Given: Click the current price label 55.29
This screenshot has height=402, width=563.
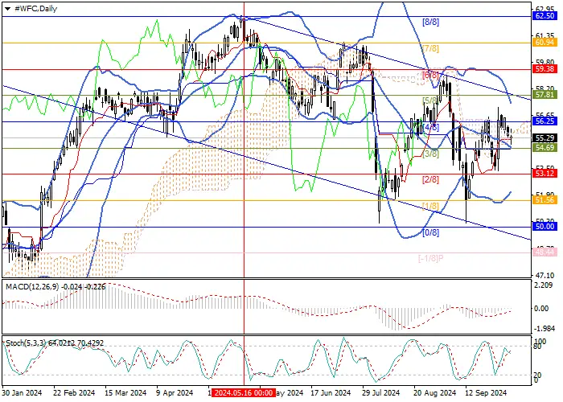Looking at the screenshot, I should (x=545, y=137).
